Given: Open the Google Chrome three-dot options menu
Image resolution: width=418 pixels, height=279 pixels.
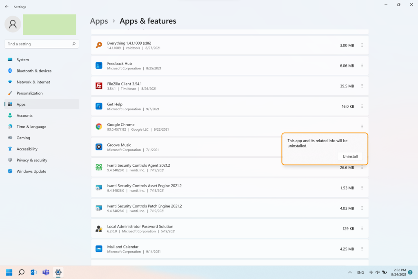Looking at the screenshot, I should click(x=362, y=127).
